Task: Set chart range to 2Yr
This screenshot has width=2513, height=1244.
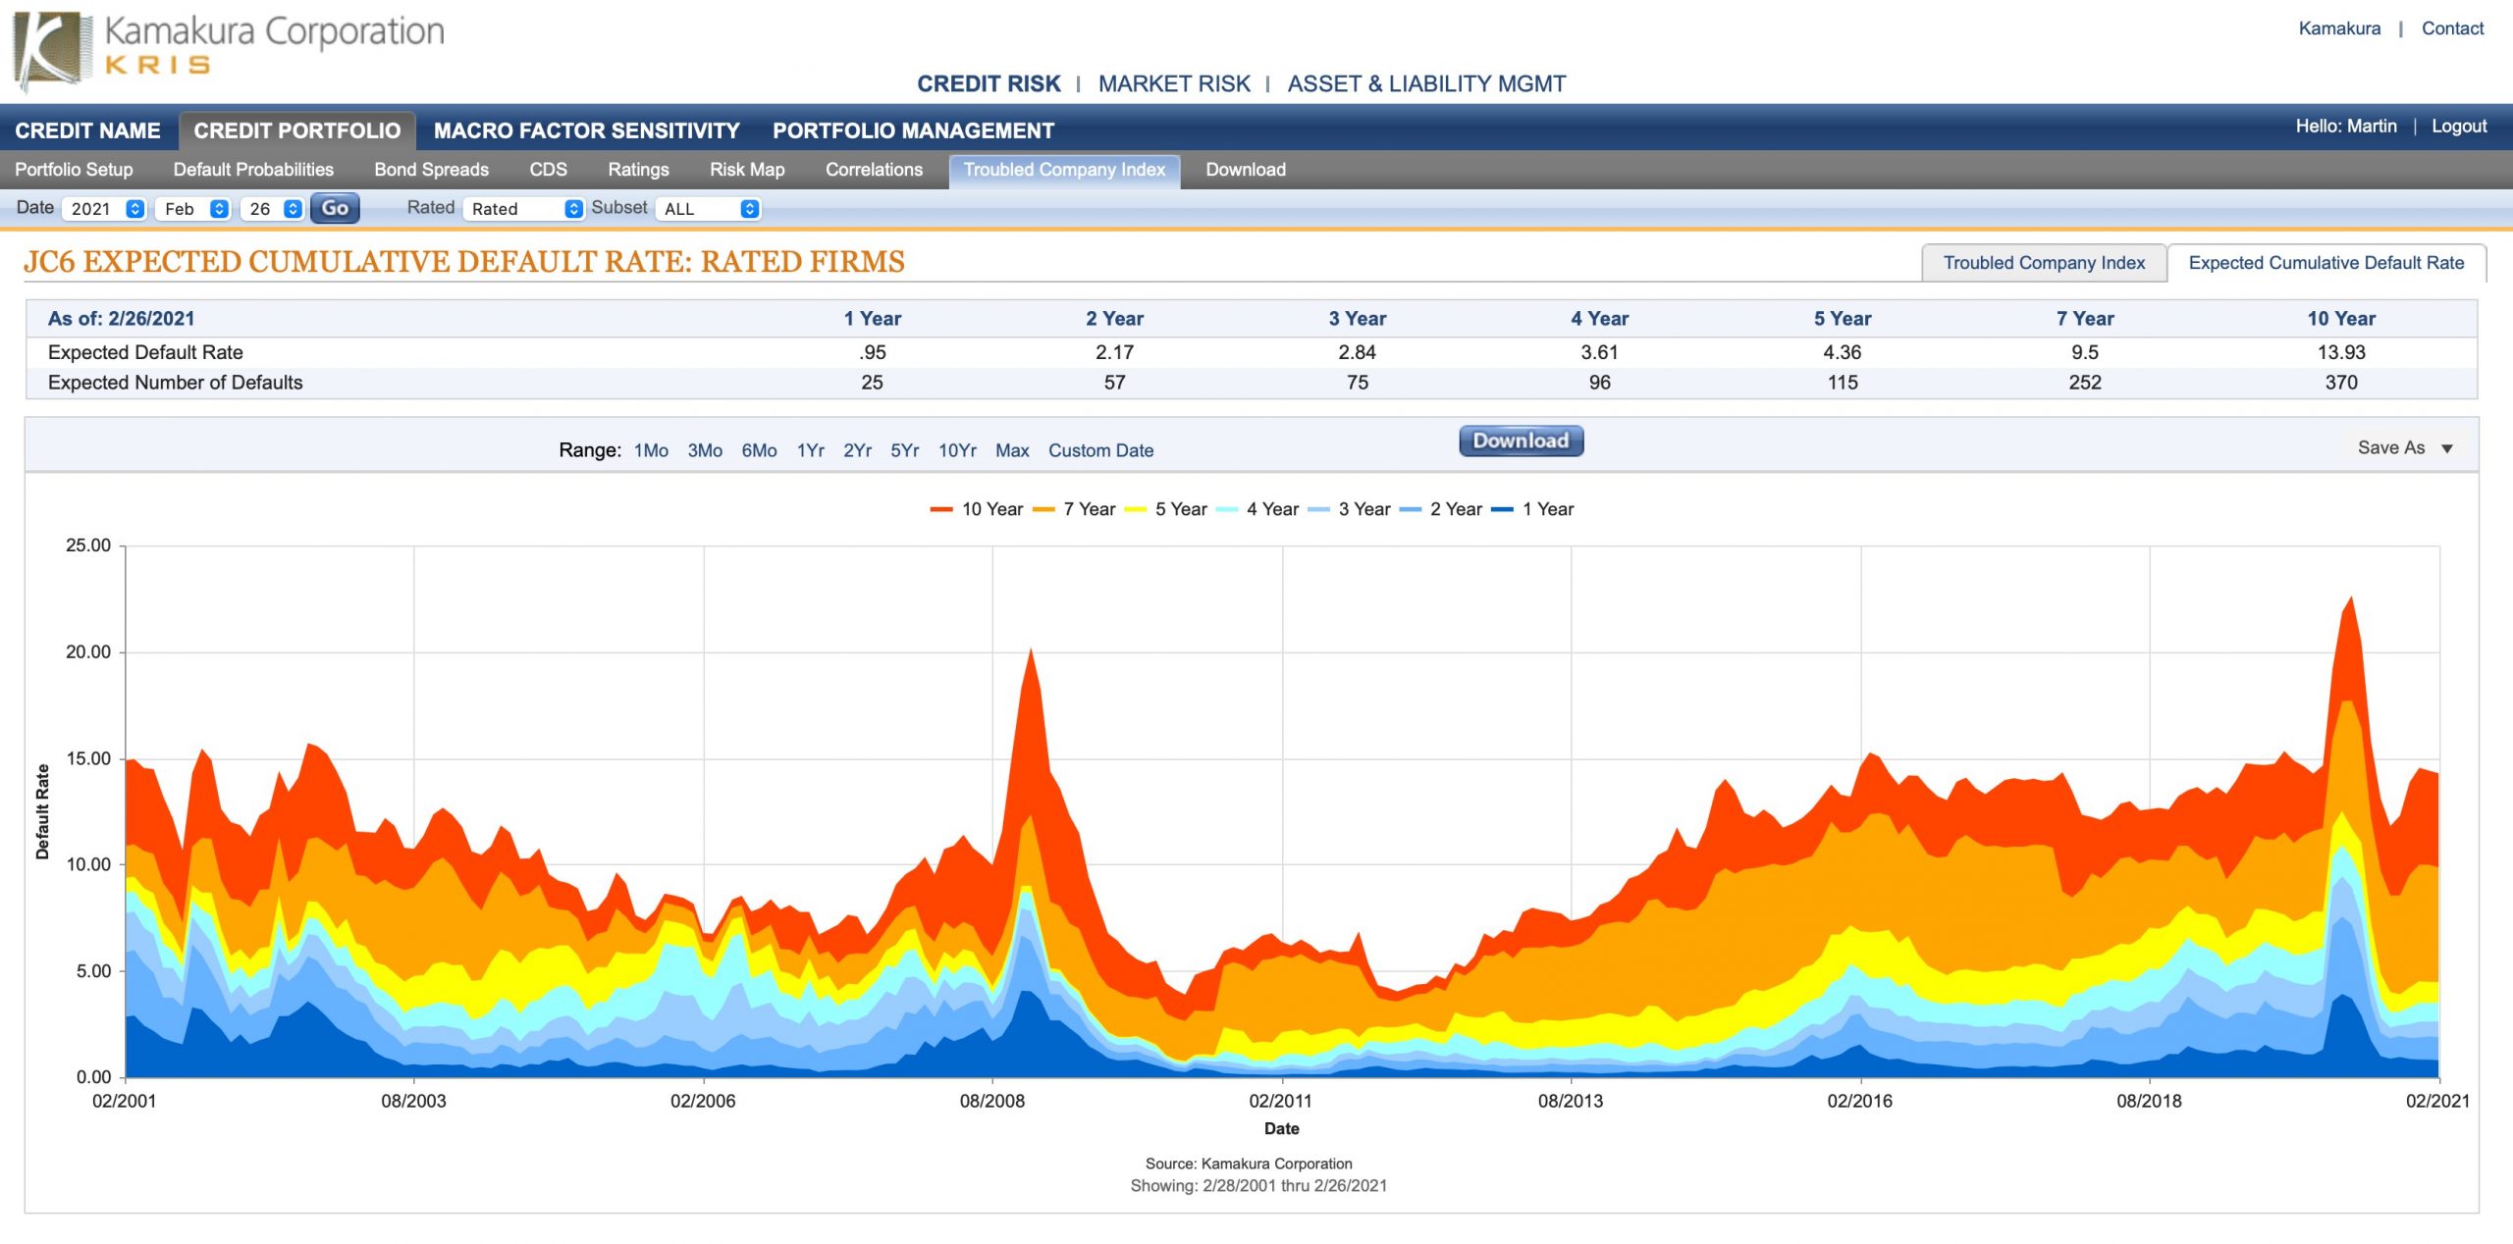Action: pyautogui.click(x=857, y=450)
